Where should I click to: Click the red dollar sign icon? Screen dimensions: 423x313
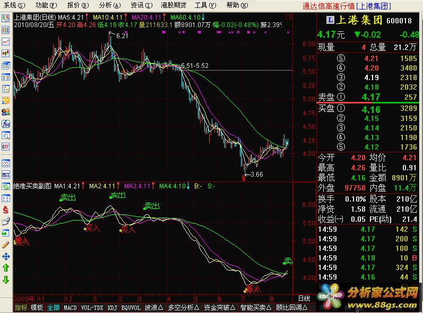pyautogui.click(x=6, y=210)
